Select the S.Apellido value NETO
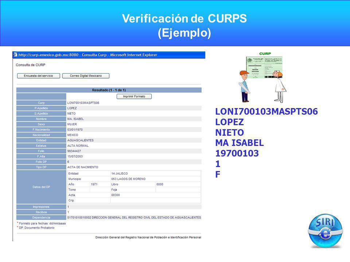Image resolution: width=350 pixels, height=262 pixels. [71, 114]
